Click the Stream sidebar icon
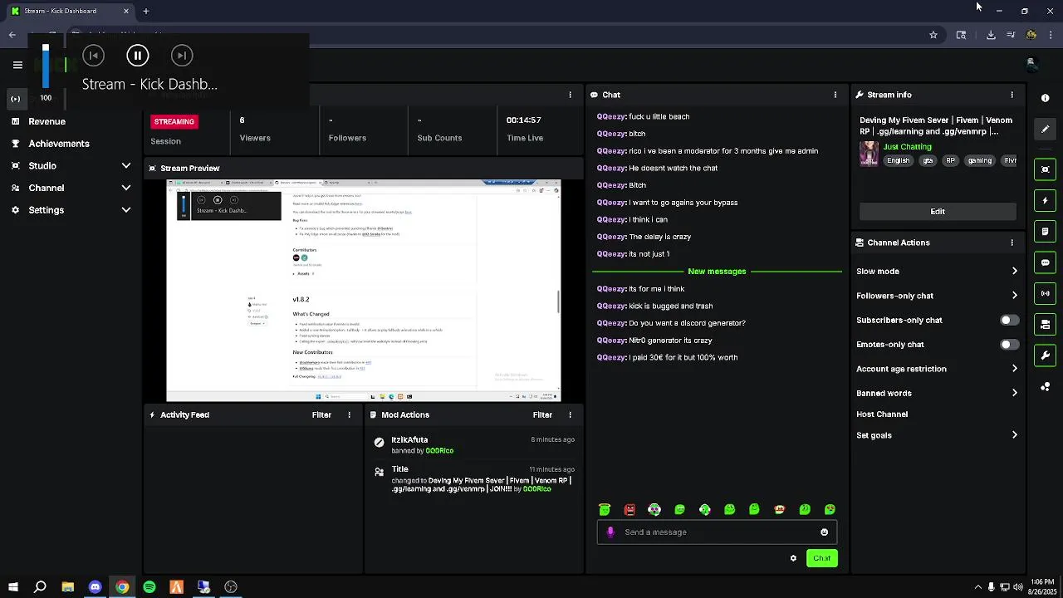This screenshot has width=1063, height=598. coord(15,99)
